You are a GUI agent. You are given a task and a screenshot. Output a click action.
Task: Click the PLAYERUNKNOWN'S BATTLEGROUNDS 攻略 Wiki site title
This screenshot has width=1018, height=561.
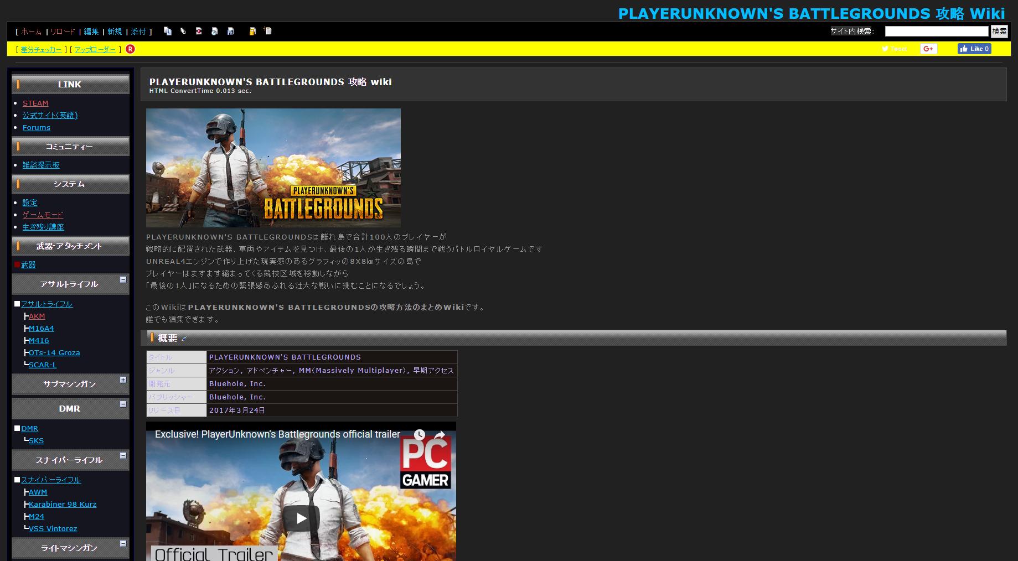click(811, 13)
